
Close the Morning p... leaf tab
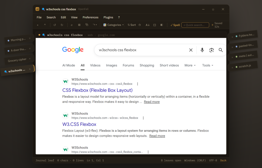point(30,38)
